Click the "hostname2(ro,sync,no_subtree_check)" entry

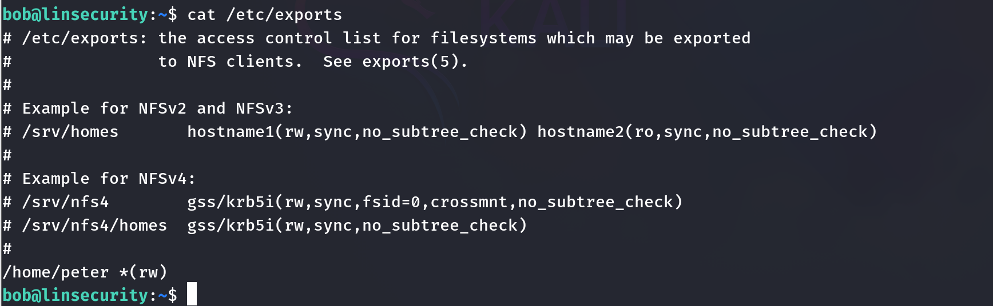[x=706, y=132]
